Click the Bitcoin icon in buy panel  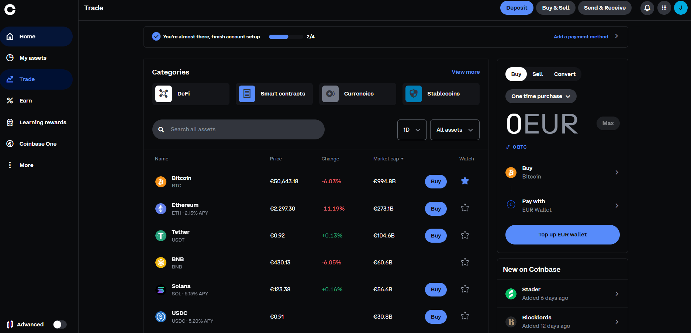coord(511,172)
